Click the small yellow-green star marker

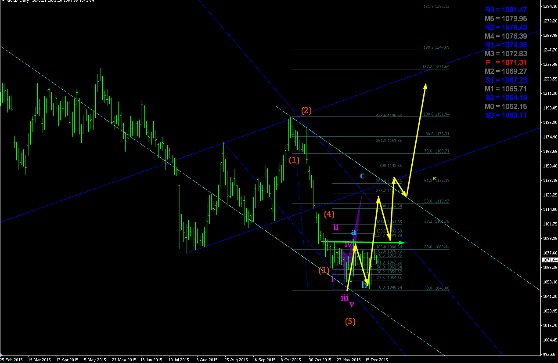tap(434, 178)
